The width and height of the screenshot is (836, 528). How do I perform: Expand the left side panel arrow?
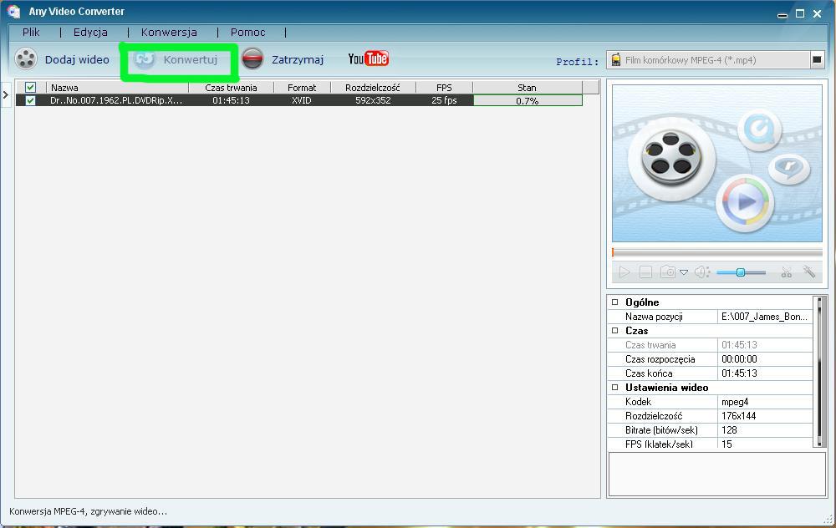(x=5, y=95)
